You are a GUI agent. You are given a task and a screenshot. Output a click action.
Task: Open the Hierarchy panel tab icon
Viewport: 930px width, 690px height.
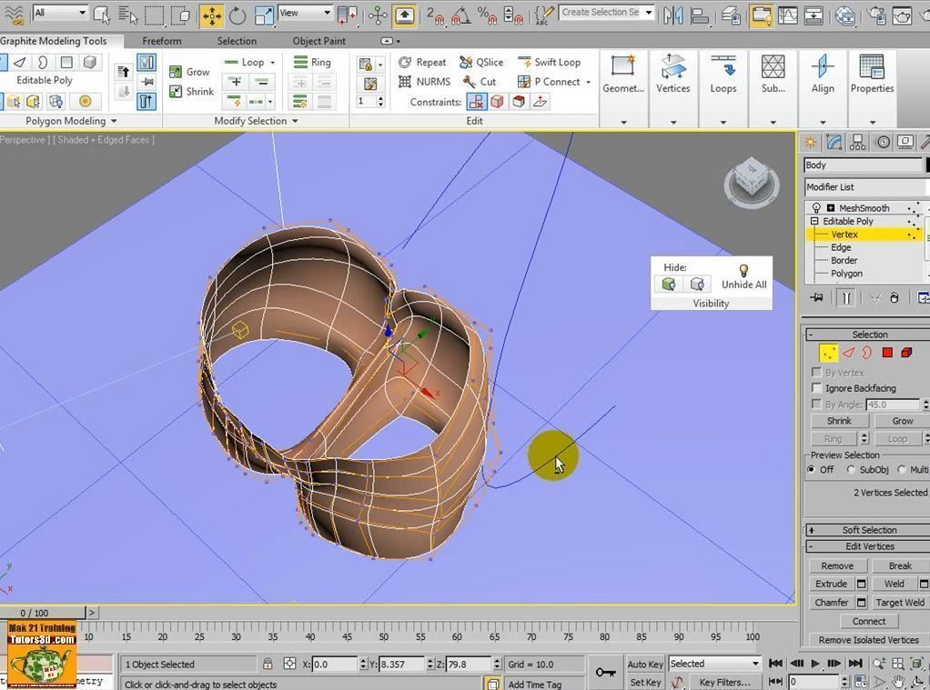857,142
